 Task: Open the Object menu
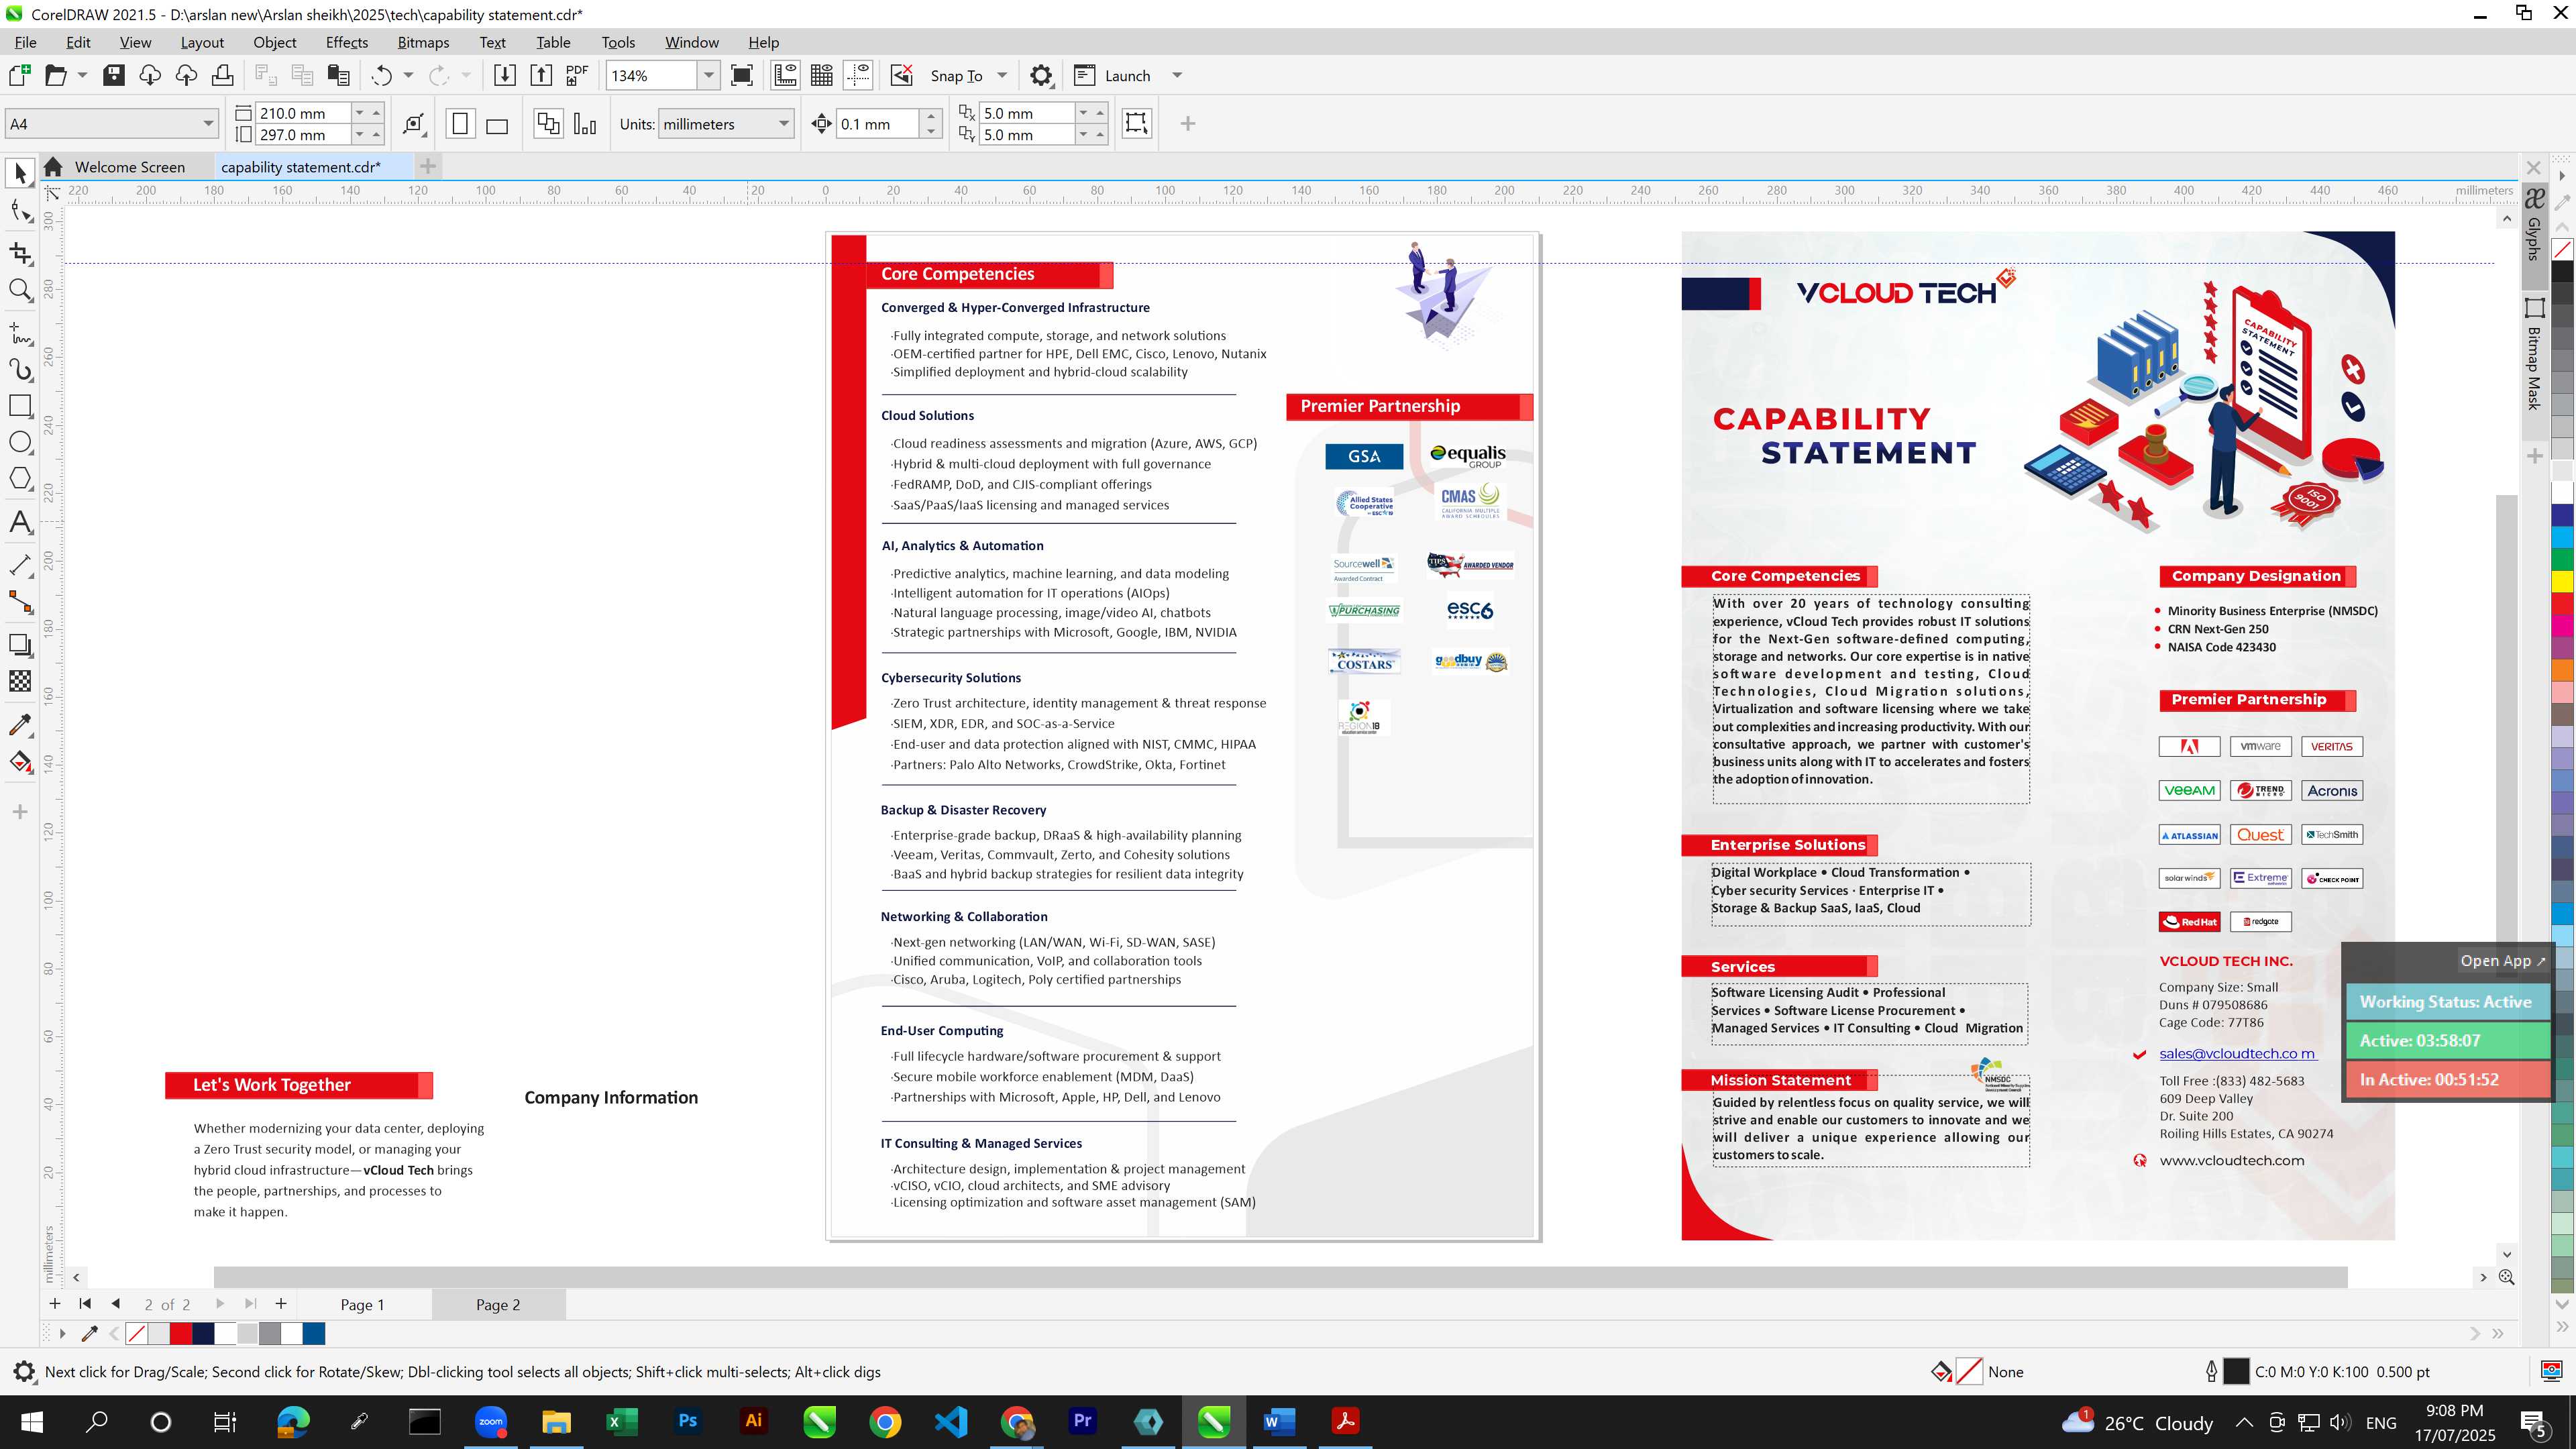tap(274, 42)
